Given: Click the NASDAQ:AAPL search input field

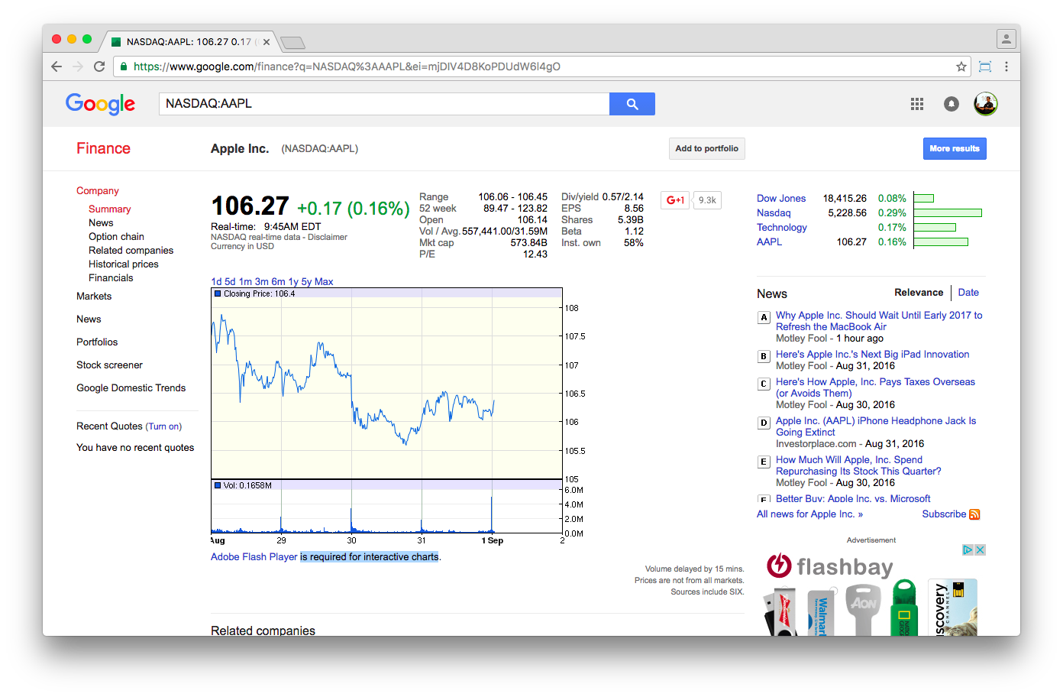Looking at the screenshot, I should tap(384, 104).
